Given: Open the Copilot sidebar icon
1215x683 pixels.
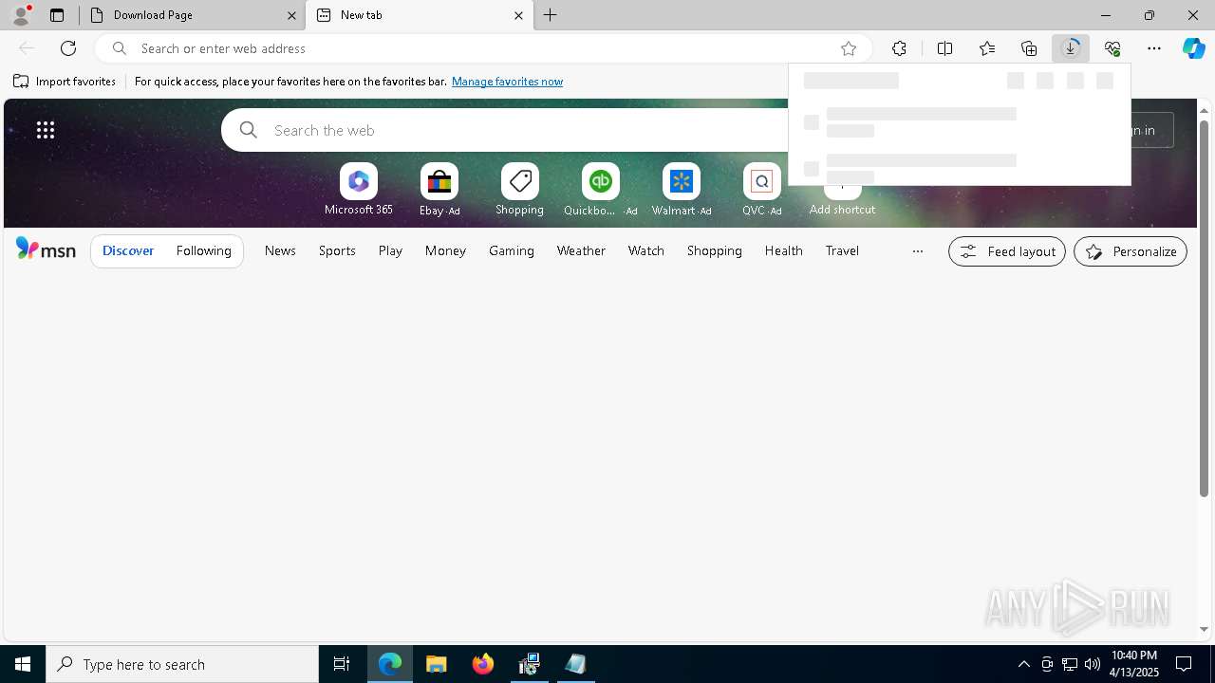Looking at the screenshot, I should click(x=1194, y=48).
